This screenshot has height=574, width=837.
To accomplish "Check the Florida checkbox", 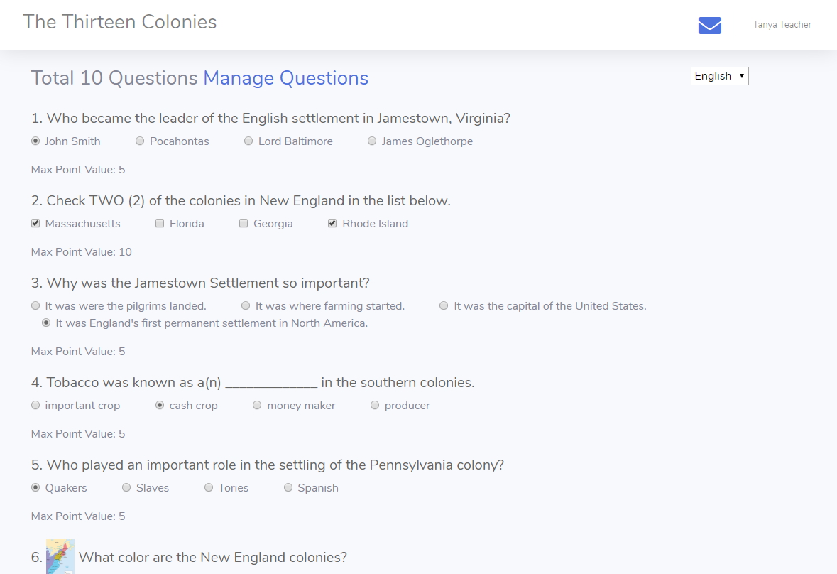I will click(160, 223).
